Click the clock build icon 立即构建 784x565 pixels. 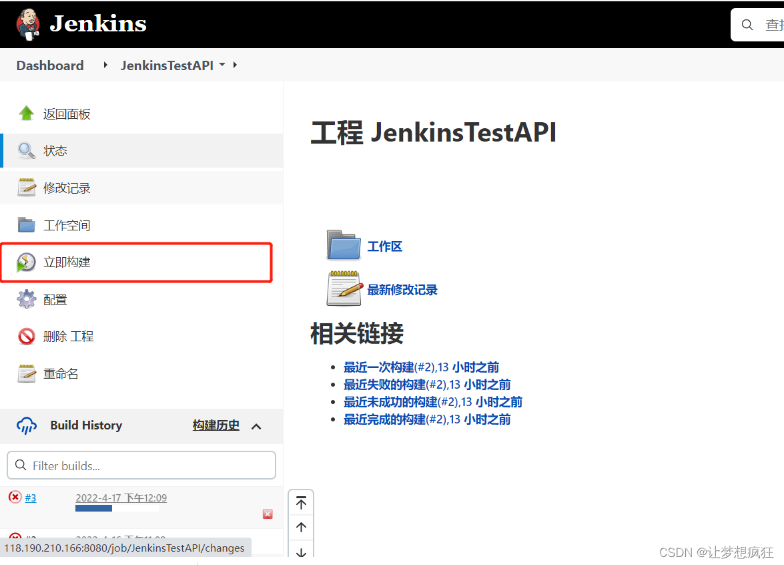pos(26,262)
